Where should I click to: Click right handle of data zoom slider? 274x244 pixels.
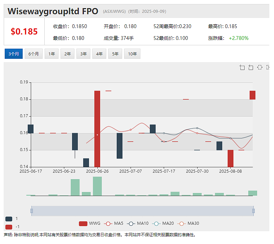253,211
